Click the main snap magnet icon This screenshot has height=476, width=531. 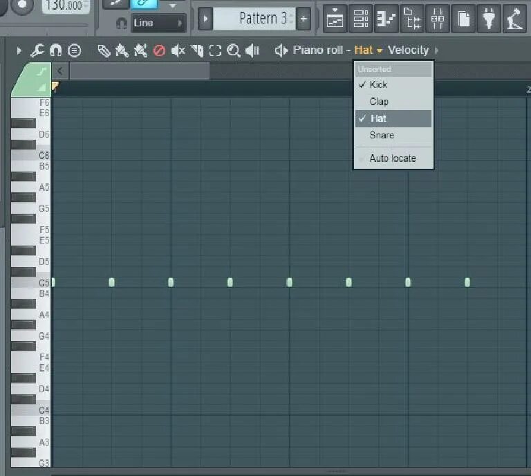pyautogui.click(x=121, y=23)
